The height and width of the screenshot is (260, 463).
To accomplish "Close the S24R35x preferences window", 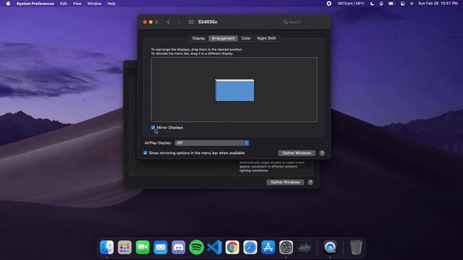I will point(145,22).
